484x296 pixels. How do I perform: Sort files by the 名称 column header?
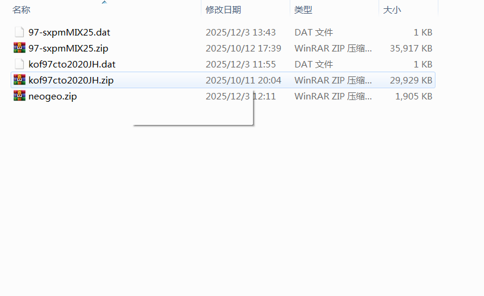pyautogui.click(x=21, y=10)
